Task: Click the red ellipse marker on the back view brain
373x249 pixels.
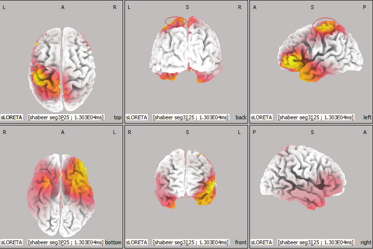Action: pos(175,21)
